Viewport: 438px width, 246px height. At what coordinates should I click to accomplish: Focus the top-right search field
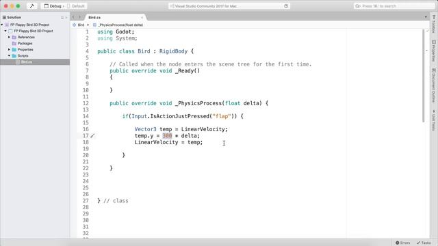(x=394, y=6)
